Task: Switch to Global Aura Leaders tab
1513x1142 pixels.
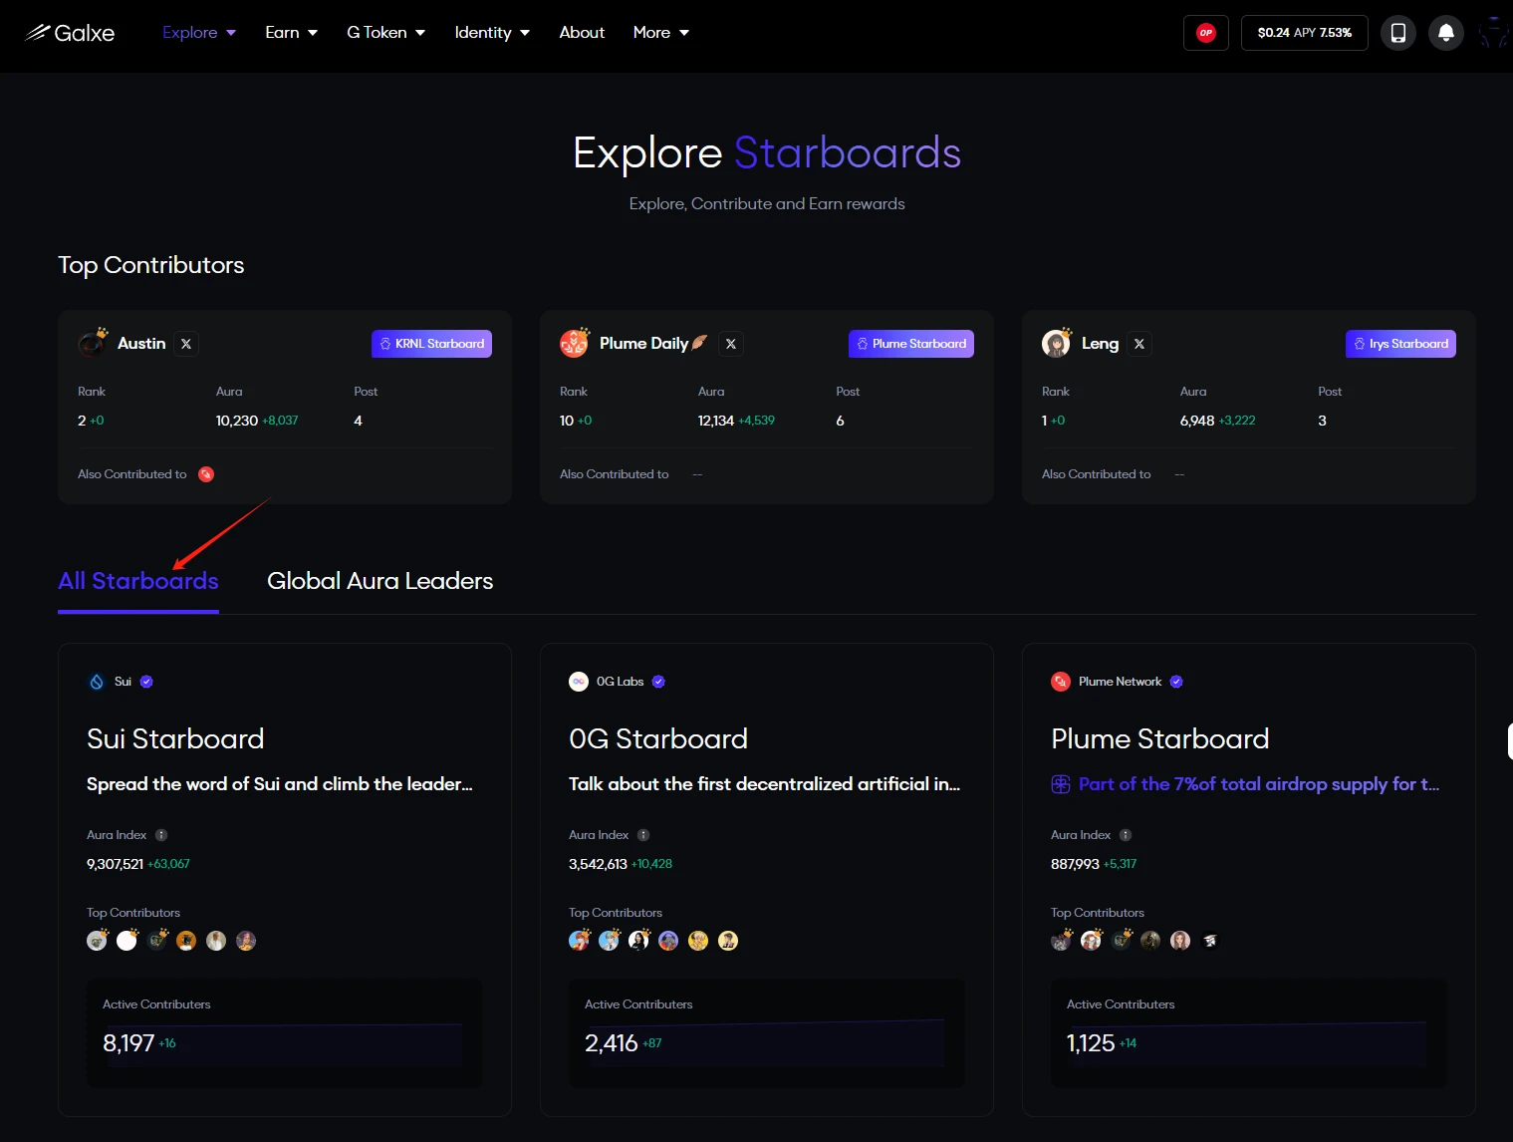Action: click(x=379, y=581)
